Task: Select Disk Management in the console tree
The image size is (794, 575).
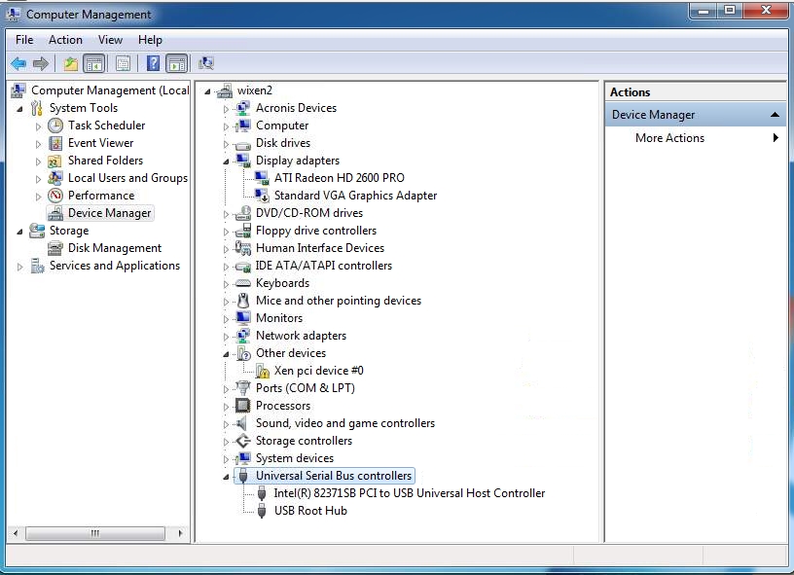Action: click(x=114, y=248)
